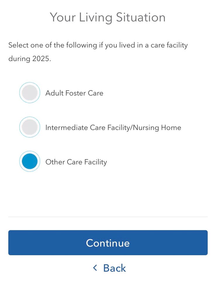Click the words "during 2025." in the instructions
The image size is (216, 292).
[x=30, y=59]
